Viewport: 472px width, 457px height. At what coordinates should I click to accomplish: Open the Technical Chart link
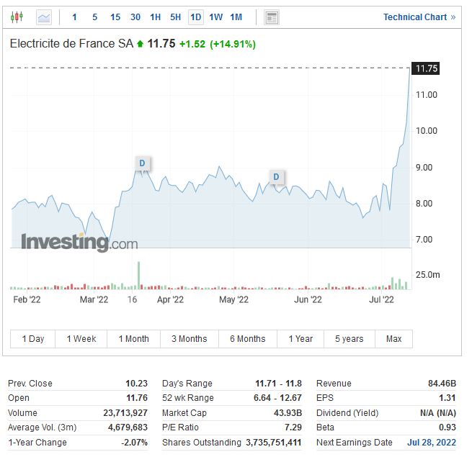(x=419, y=17)
